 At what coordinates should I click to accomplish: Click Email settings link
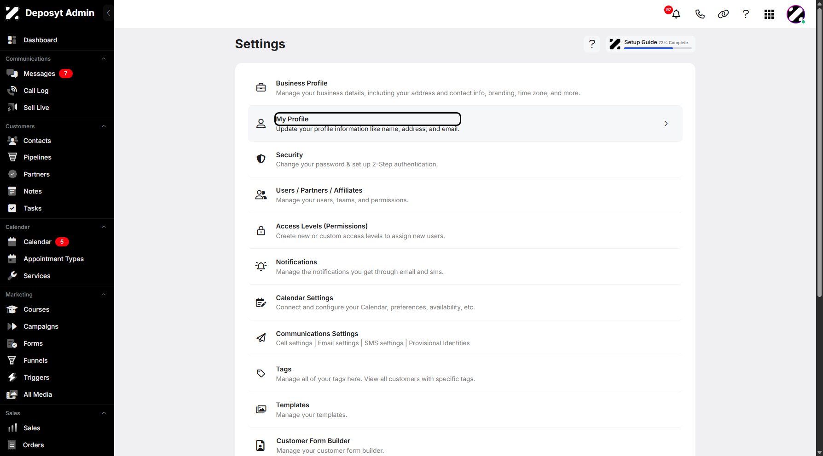338,343
